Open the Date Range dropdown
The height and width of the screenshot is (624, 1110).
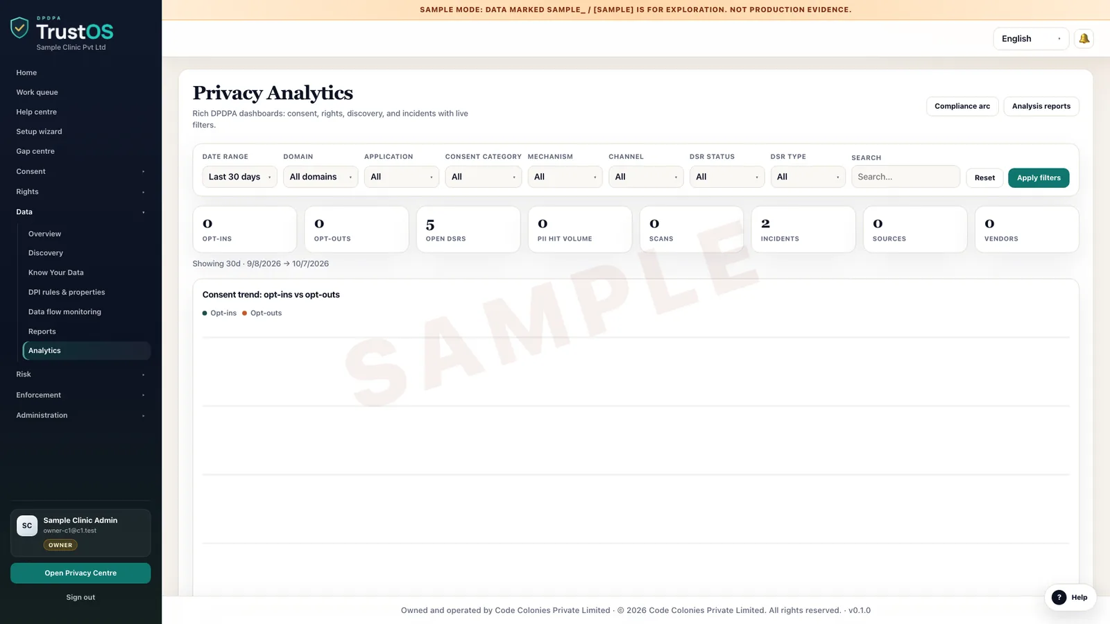click(x=240, y=177)
